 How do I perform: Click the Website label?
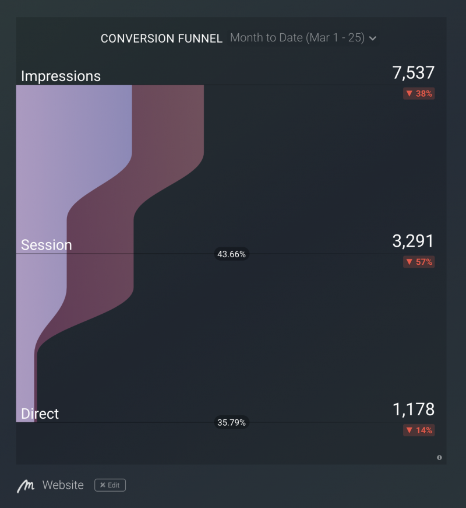63,485
